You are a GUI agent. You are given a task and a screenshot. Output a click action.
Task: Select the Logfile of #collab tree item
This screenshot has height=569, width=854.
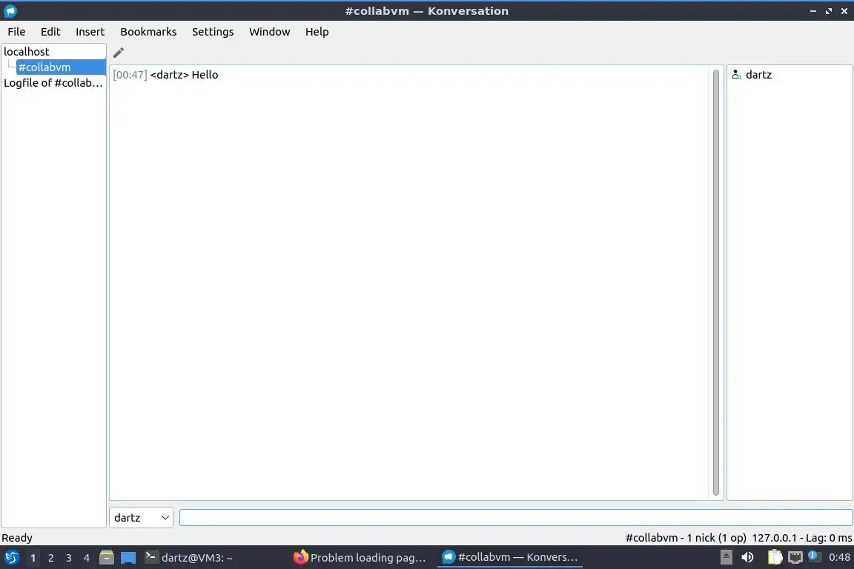click(53, 83)
